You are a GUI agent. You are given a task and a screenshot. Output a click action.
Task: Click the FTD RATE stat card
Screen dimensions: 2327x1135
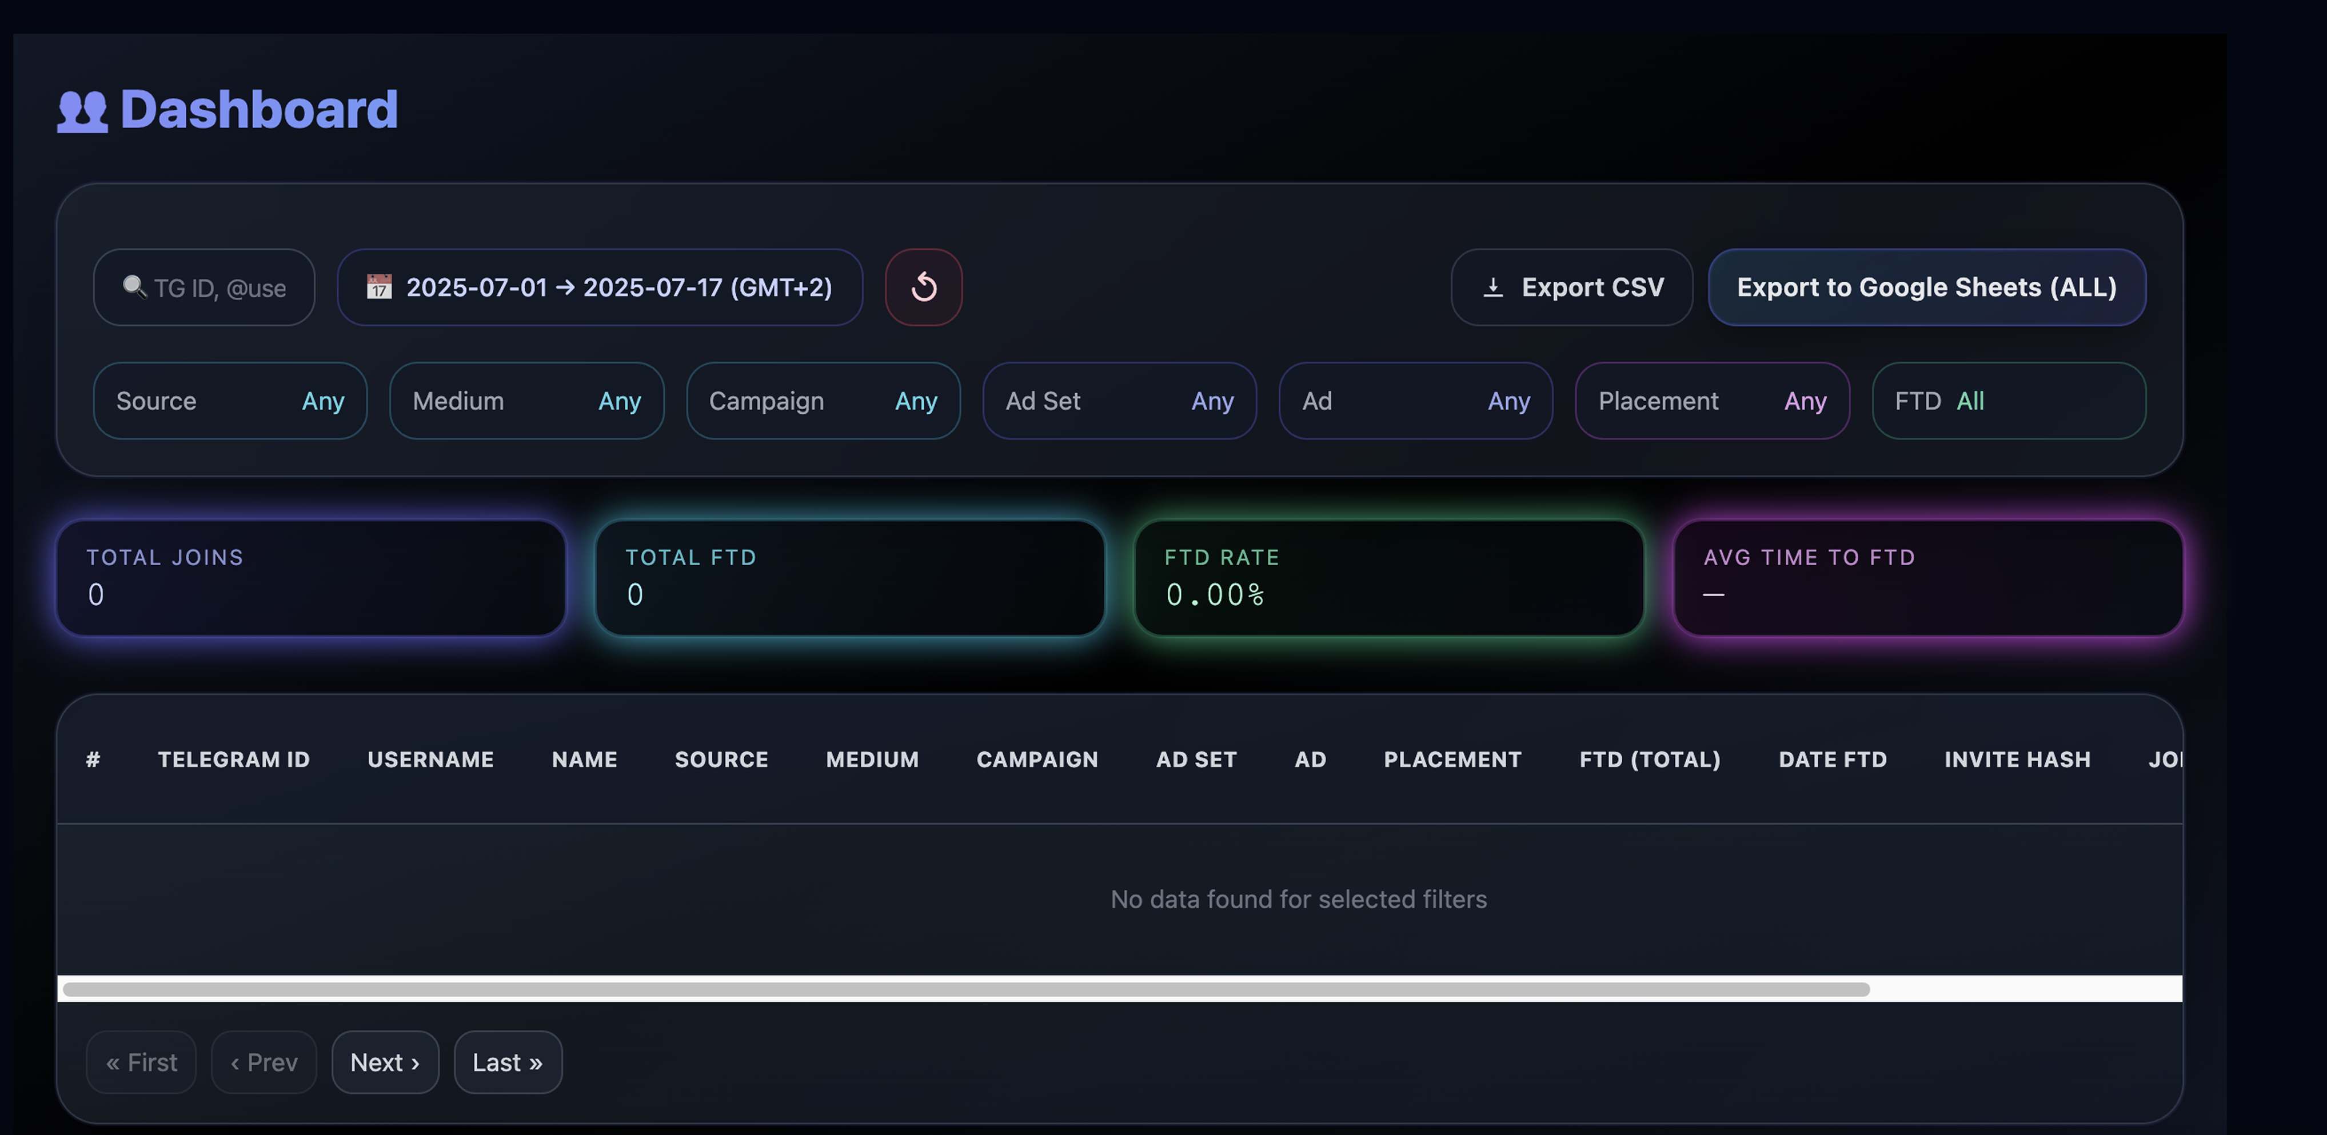point(1390,578)
